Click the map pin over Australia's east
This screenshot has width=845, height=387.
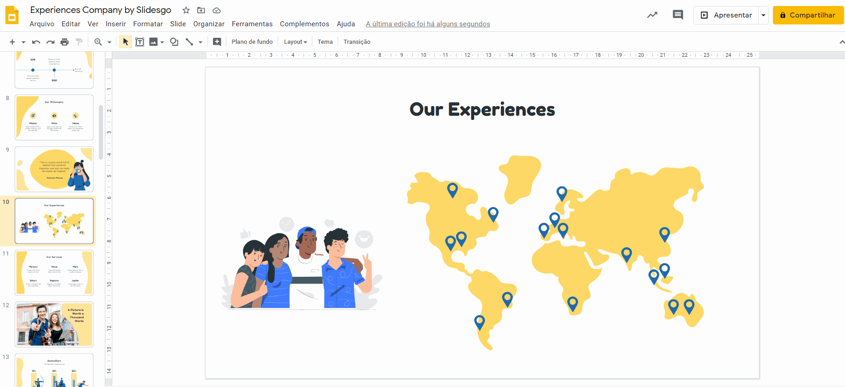pos(689,307)
